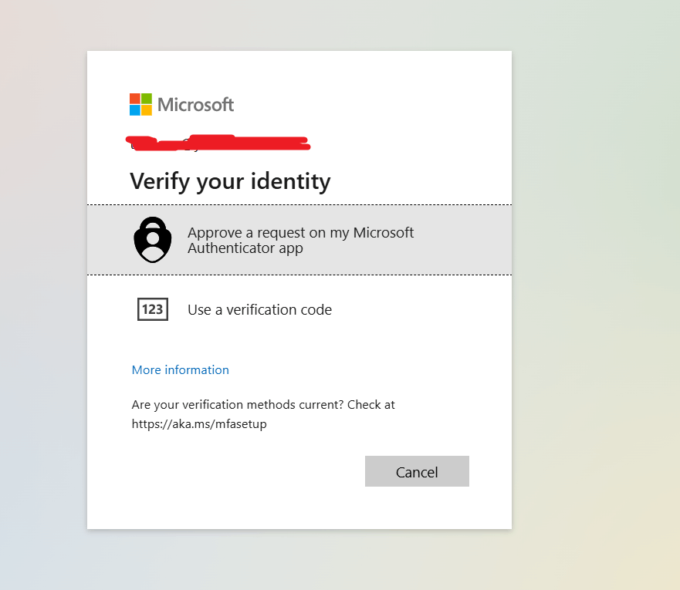680x590 pixels.
Task: Select Use a verification code option
Action: pos(299,310)
